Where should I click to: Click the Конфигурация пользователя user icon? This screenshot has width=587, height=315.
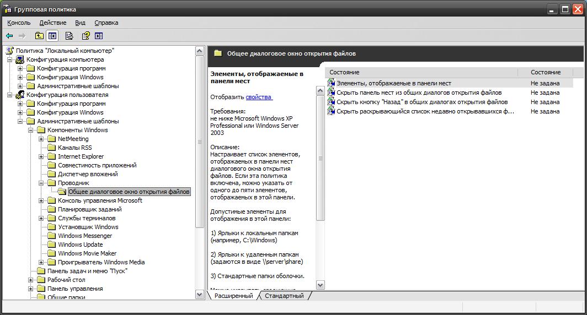click(20, 95)
